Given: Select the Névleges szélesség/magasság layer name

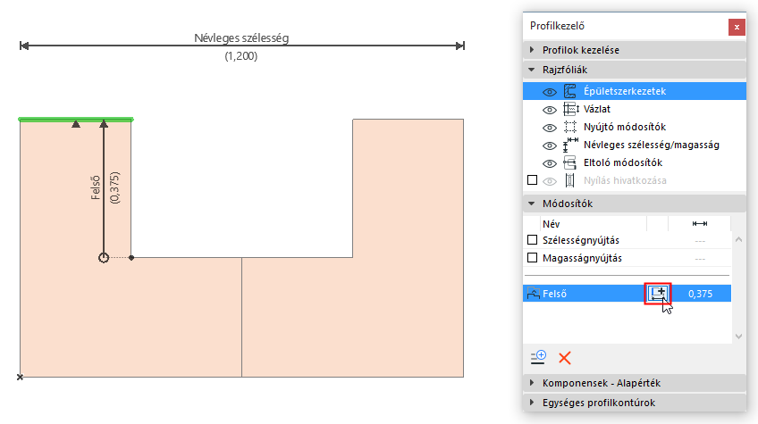Looking at the screenshot, I should [651, 145].
